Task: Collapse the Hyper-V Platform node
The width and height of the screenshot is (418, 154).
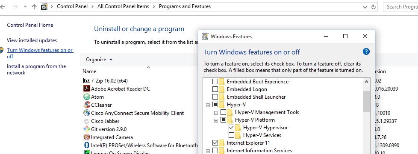Action: click(216, 120)
